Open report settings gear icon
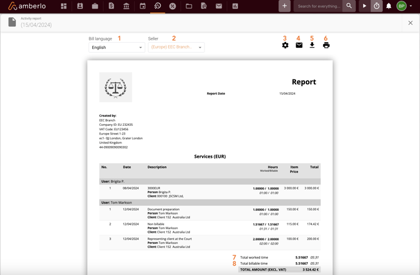The width and height of the screenshot is (420, 275). [285, 45]
